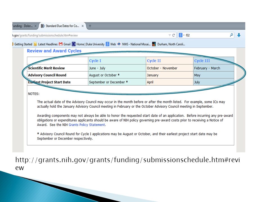Open the 'Grants Policy Statement' link
This screenshot has width=270, height=202.
[87, 125]
